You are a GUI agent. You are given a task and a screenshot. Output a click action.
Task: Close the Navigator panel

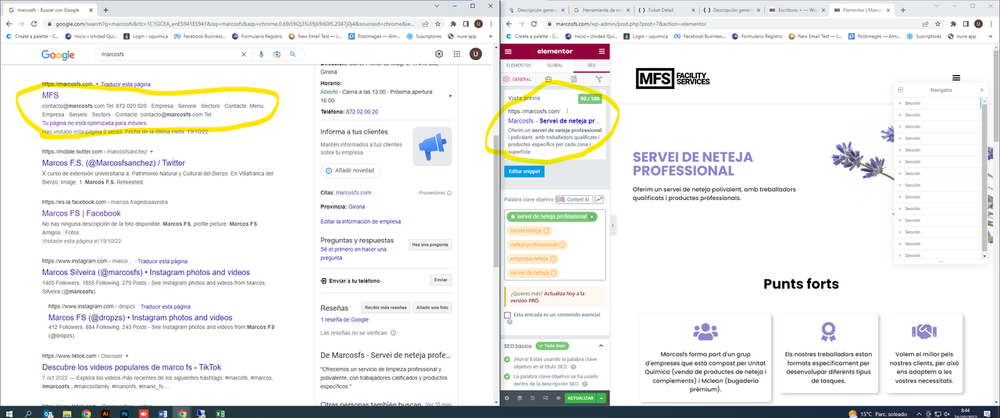(x=982, y=90)
